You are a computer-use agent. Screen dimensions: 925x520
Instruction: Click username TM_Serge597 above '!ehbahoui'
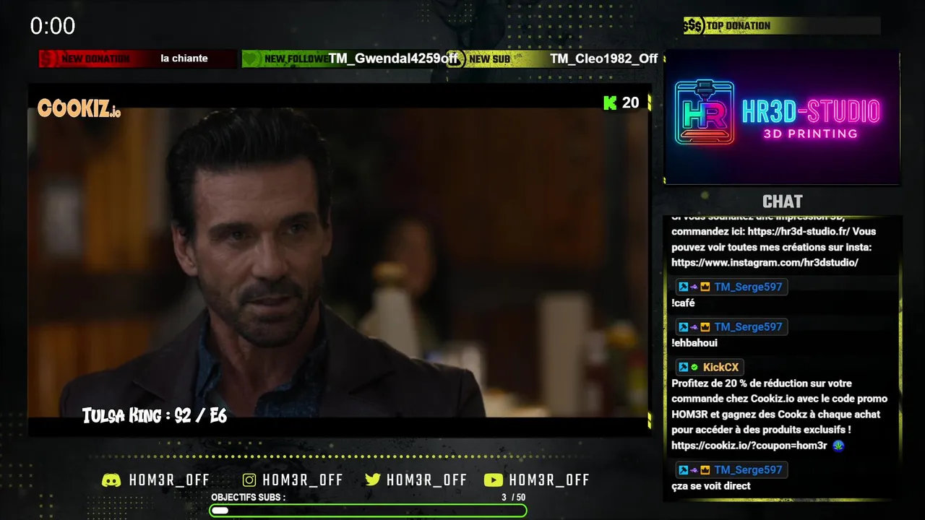[x=748, y=326]
